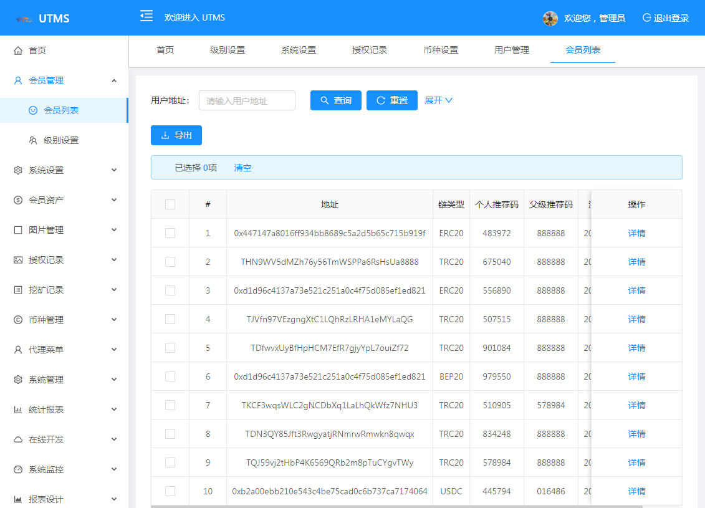Image resolution: width=705 pixels, height=508 pixels.
Task: Click the USDC chain type cell
Action: coord(451,491)
